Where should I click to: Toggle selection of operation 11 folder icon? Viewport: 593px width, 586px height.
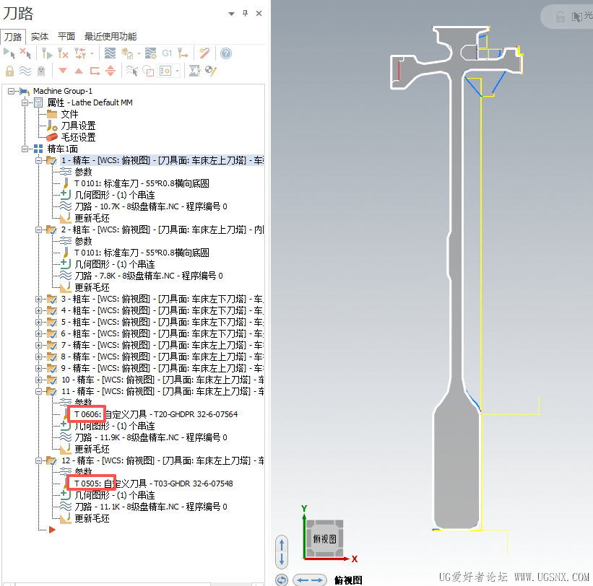pos(51,391)
